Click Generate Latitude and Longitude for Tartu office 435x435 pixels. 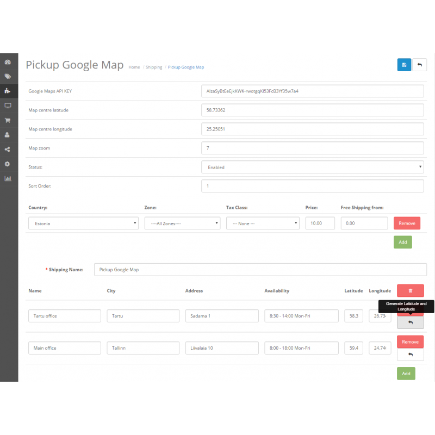click(x=410, y=322)
